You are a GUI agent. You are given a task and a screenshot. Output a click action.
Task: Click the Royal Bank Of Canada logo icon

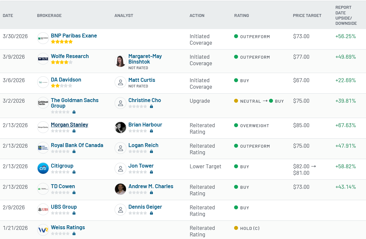point(43,148)
